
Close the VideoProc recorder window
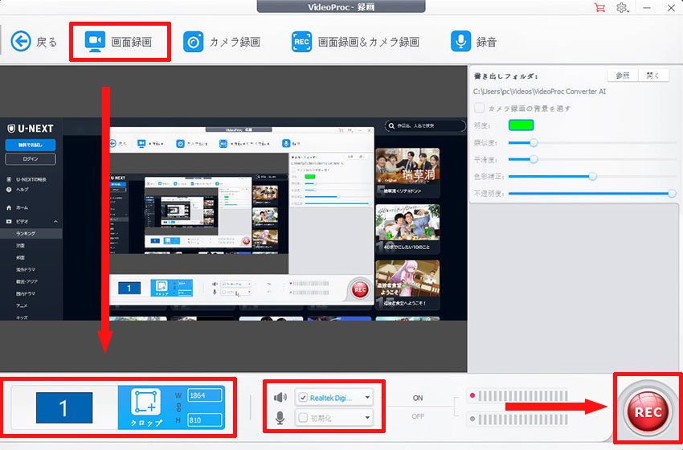[671, 7]
